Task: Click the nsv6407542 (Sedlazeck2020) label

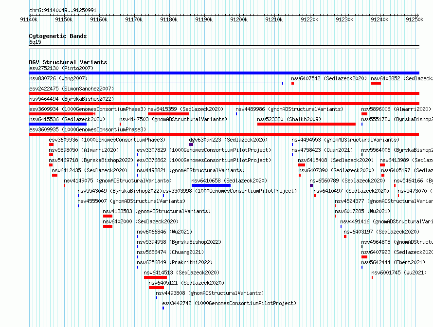Action: click(x=329, y=78)
